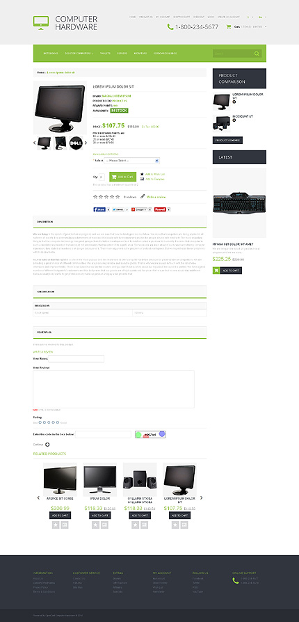The width and height of the screenshot is (299, 622).
Task: Open the currency selector dropdown
Action: point(250,17)
